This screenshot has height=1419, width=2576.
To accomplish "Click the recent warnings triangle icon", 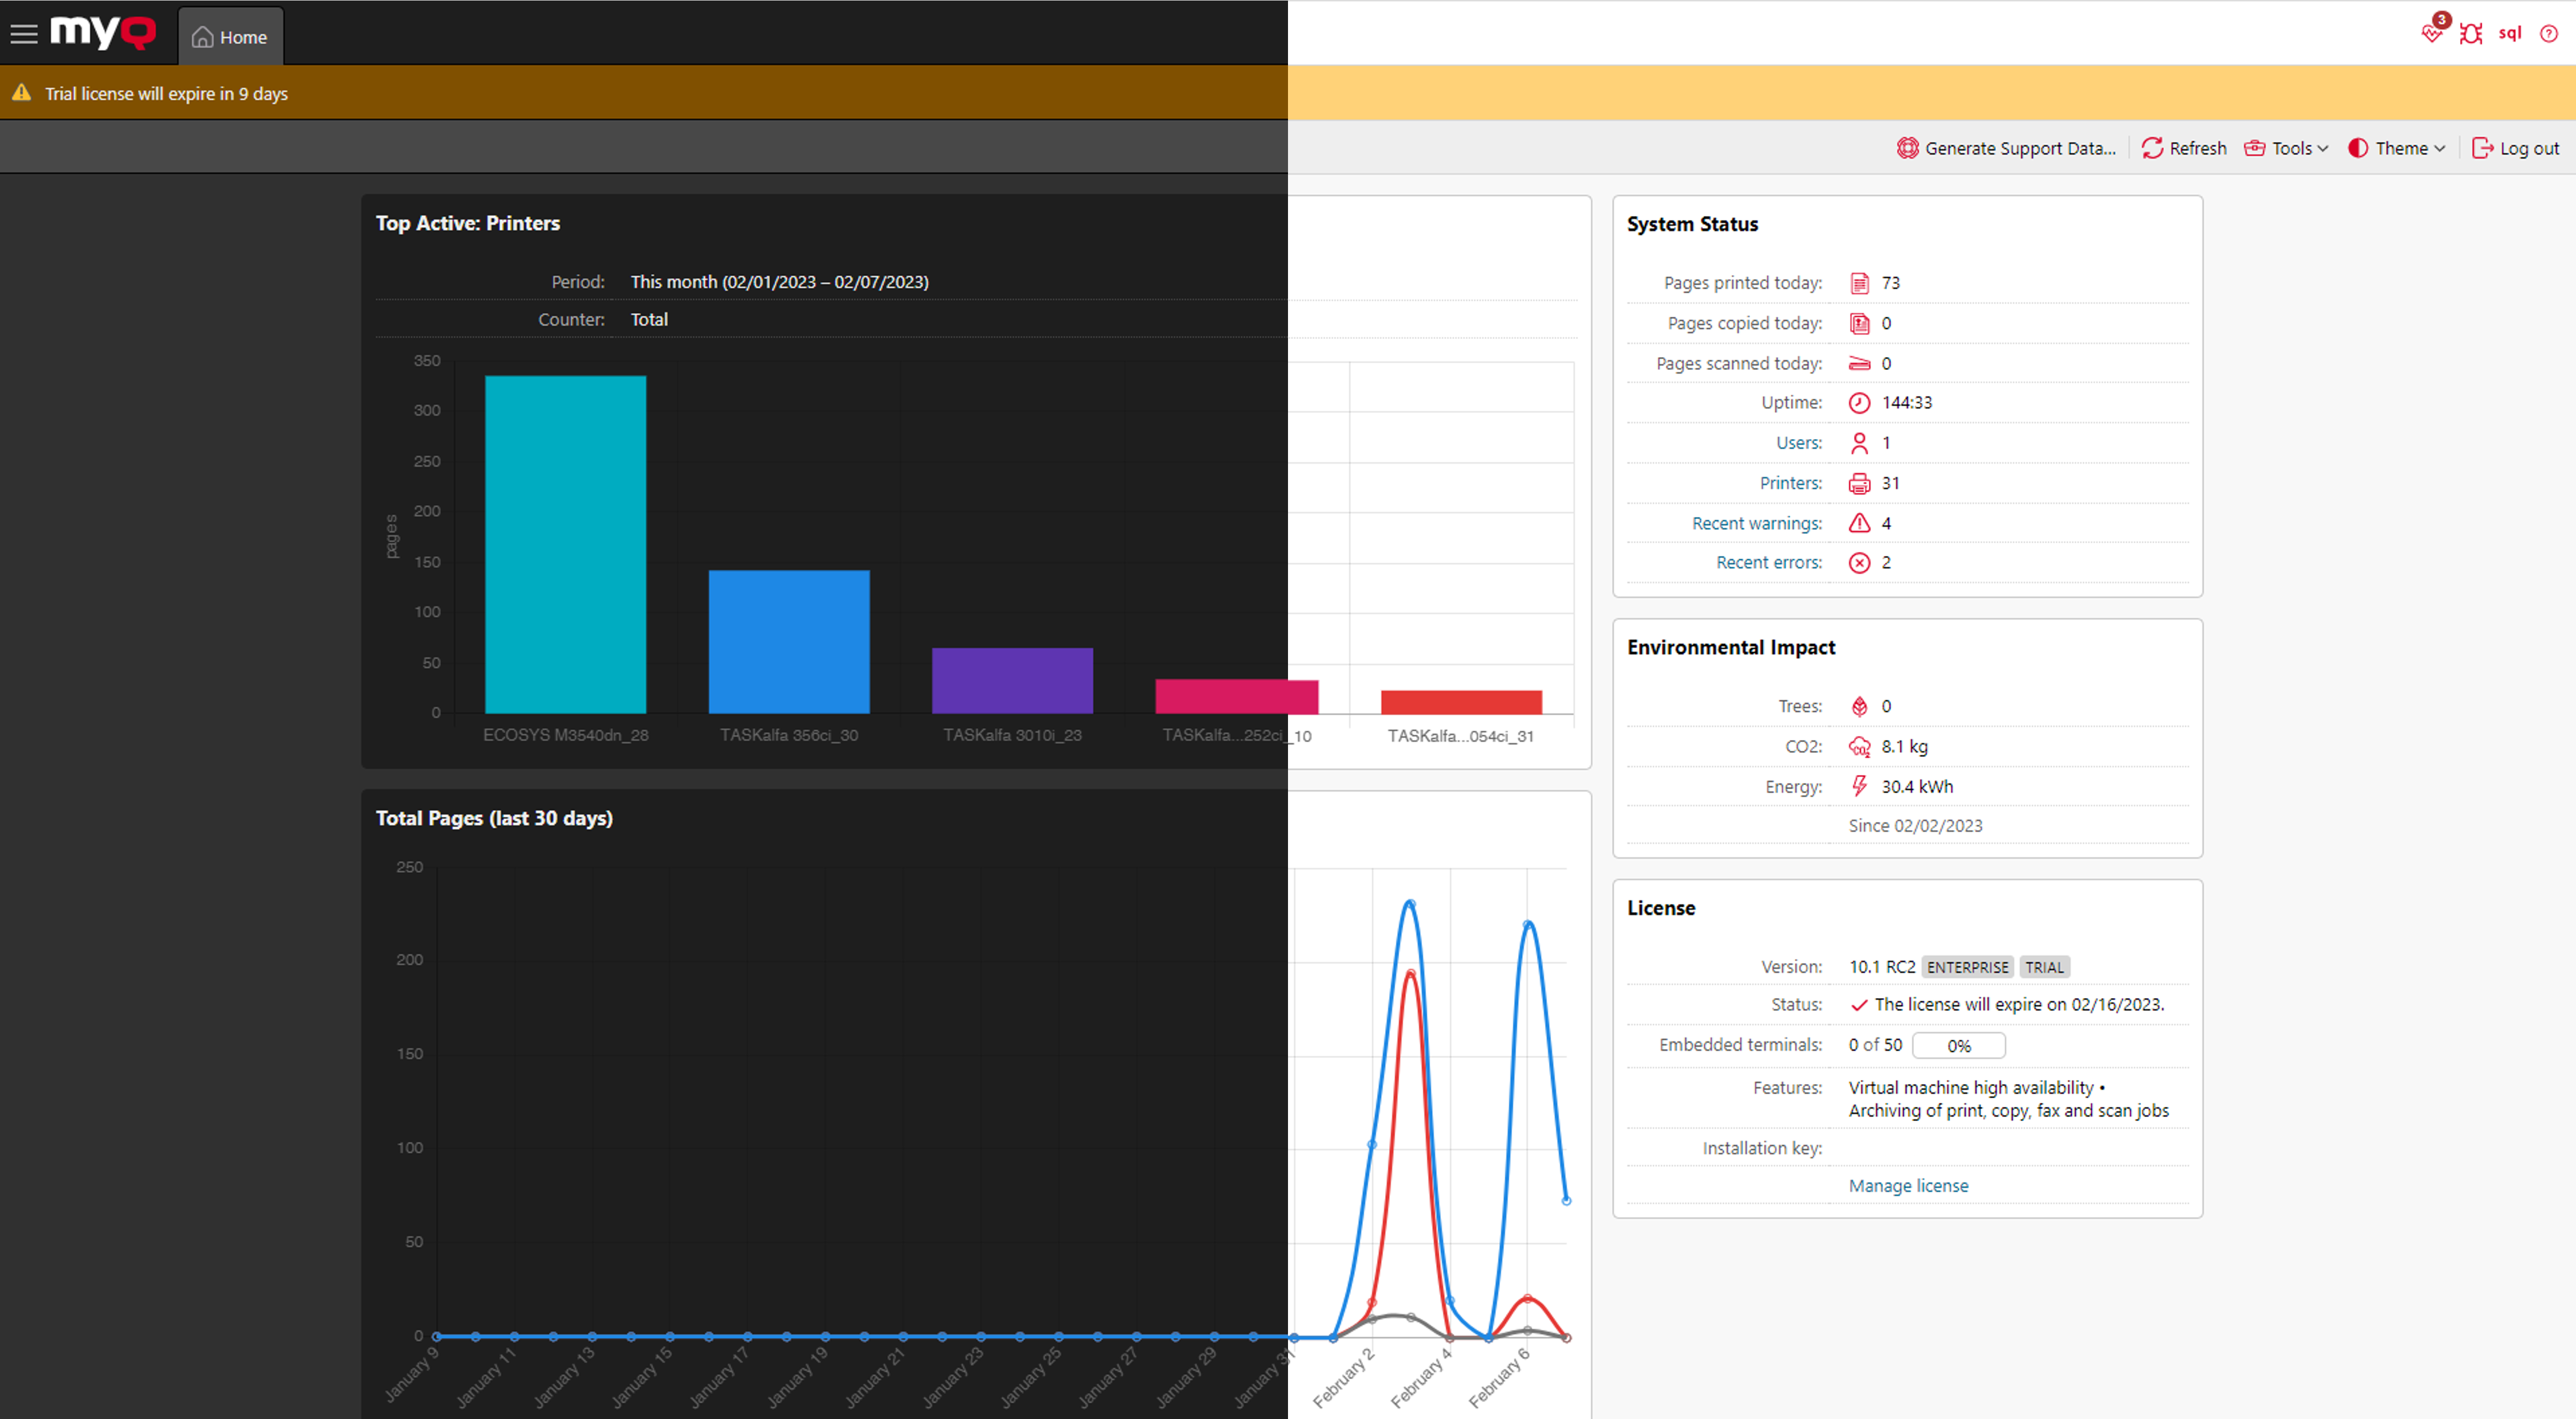I will tap(1859, 523).
